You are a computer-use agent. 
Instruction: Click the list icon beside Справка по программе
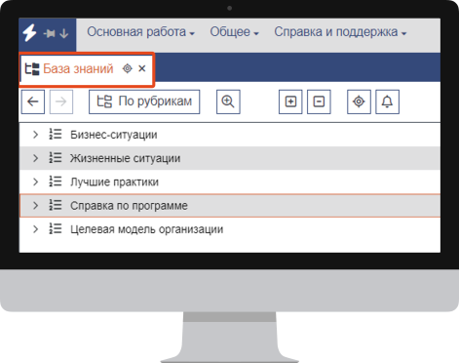point(56,205)
